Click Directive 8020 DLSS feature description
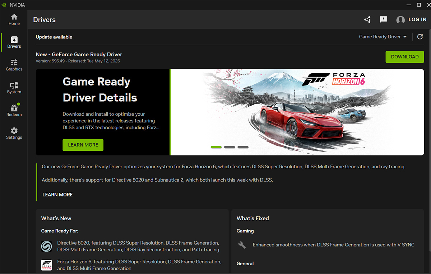Screen dimensions: 431x274 pos(138,246)
